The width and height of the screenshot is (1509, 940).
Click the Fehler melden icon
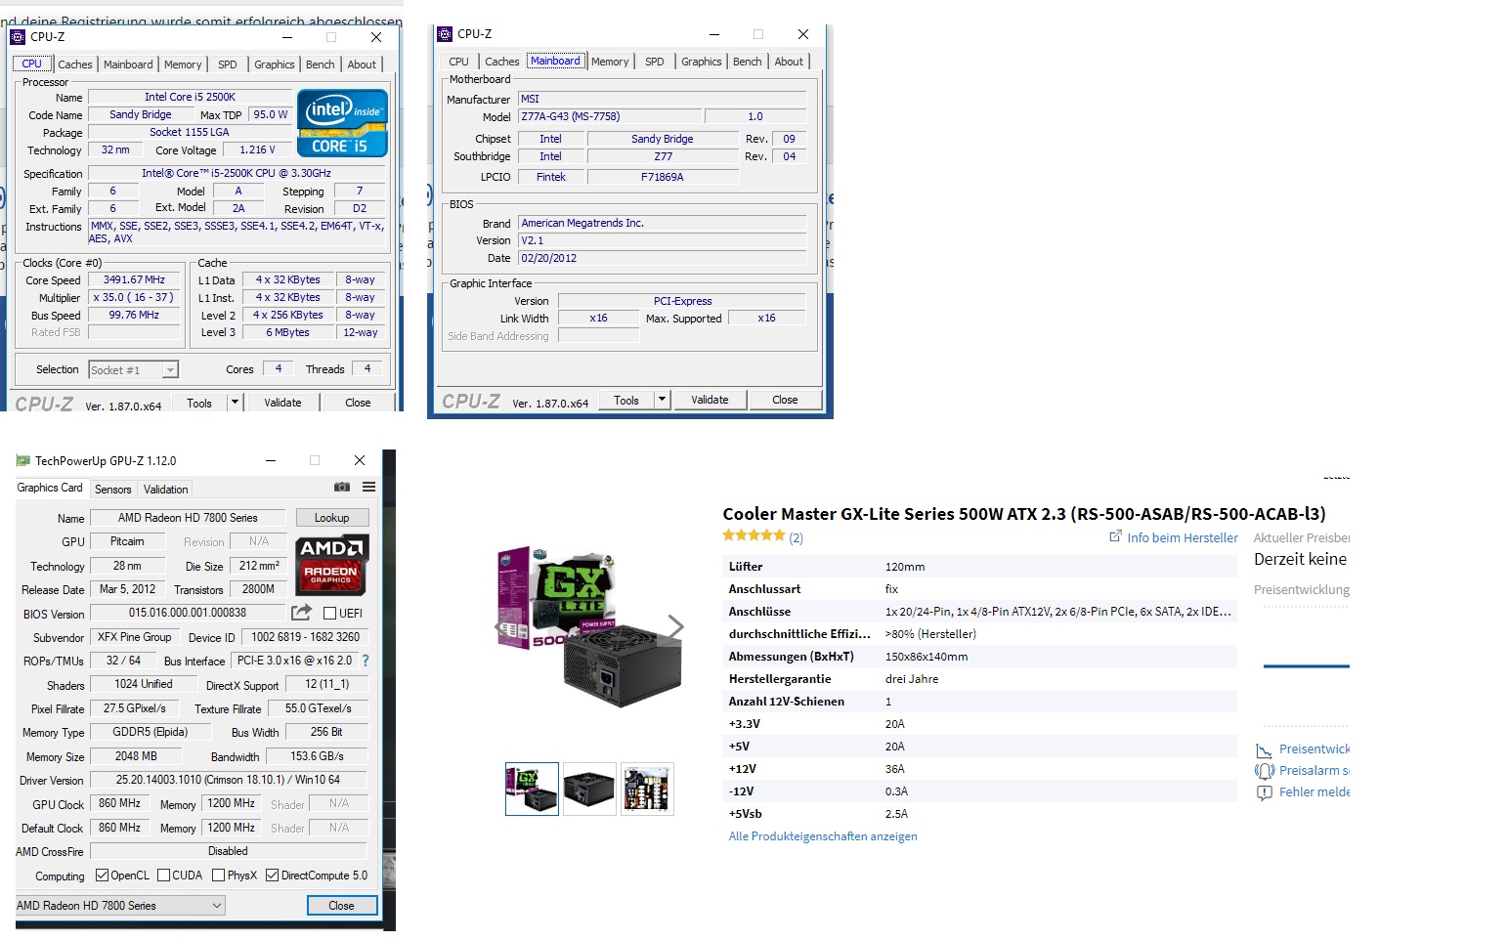(x=1264, y=792)
